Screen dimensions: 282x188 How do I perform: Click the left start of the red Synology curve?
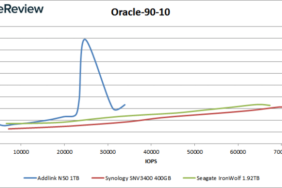pos(9,129)
